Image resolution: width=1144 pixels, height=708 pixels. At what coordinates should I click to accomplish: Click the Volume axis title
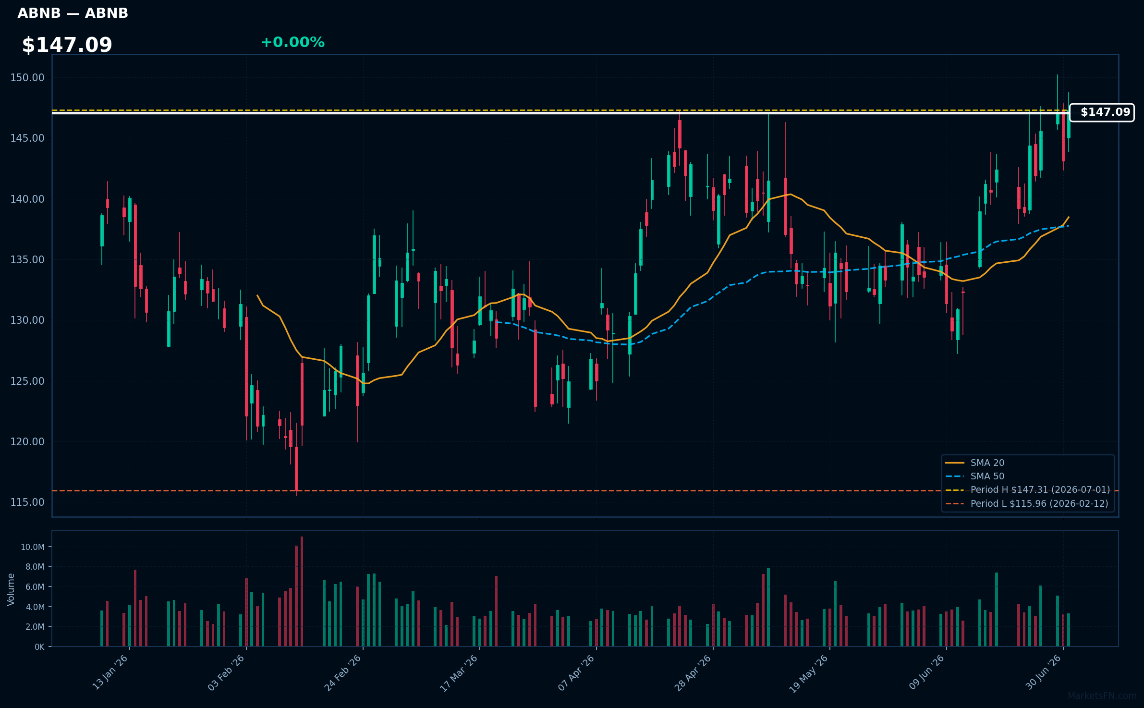point(11,589)
